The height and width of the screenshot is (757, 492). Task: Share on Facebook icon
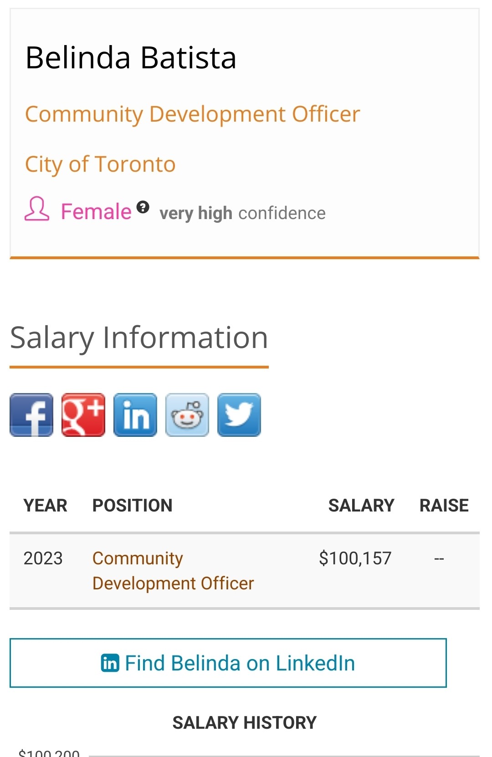pyautogui.click(x=31, y=415)
